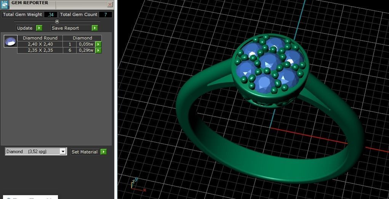Click the '0,29tw' weight cell
This screenshot has width=389, height=199.
click(86, 50)
